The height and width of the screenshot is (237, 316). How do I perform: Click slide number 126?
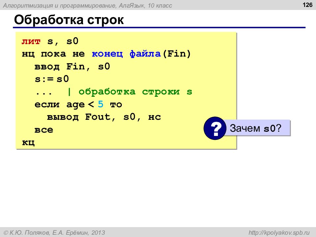pyautogui.click(x=307, y=5)
